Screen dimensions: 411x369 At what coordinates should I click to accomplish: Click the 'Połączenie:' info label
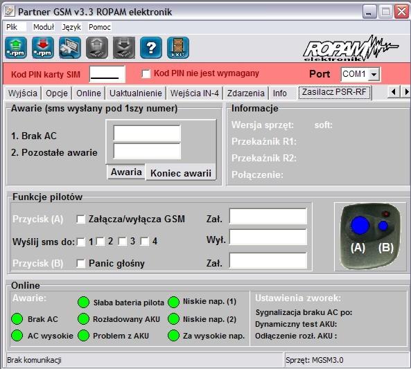(257, 174)
